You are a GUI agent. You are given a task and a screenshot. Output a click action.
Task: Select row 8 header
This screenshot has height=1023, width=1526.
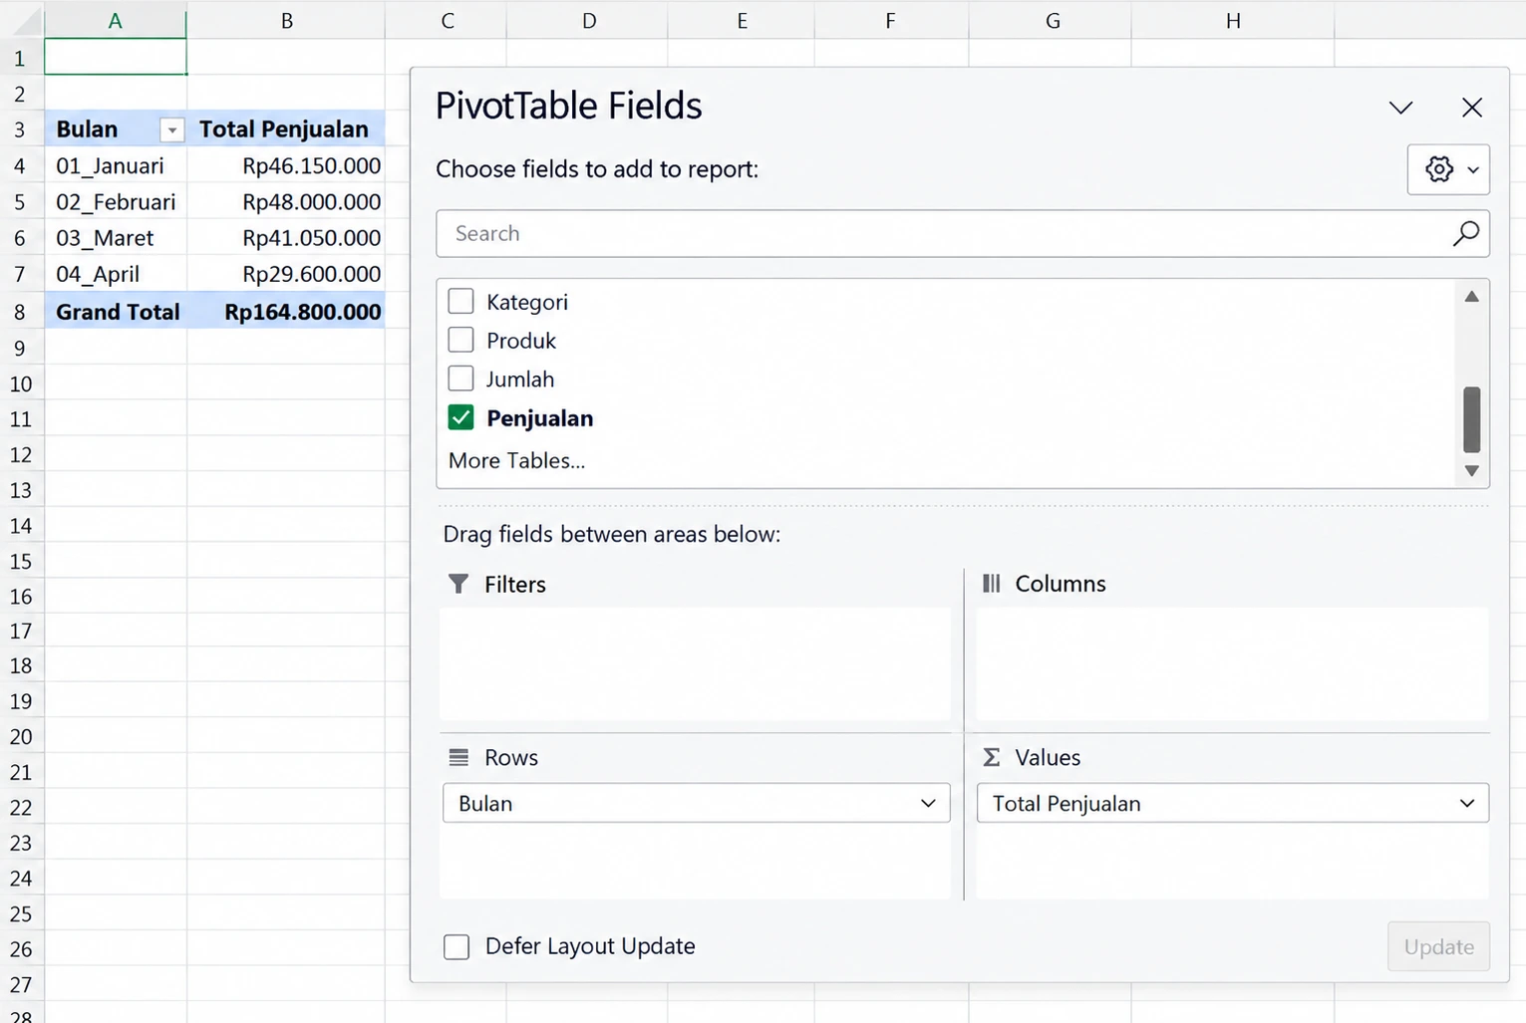[x=21, y=311]
